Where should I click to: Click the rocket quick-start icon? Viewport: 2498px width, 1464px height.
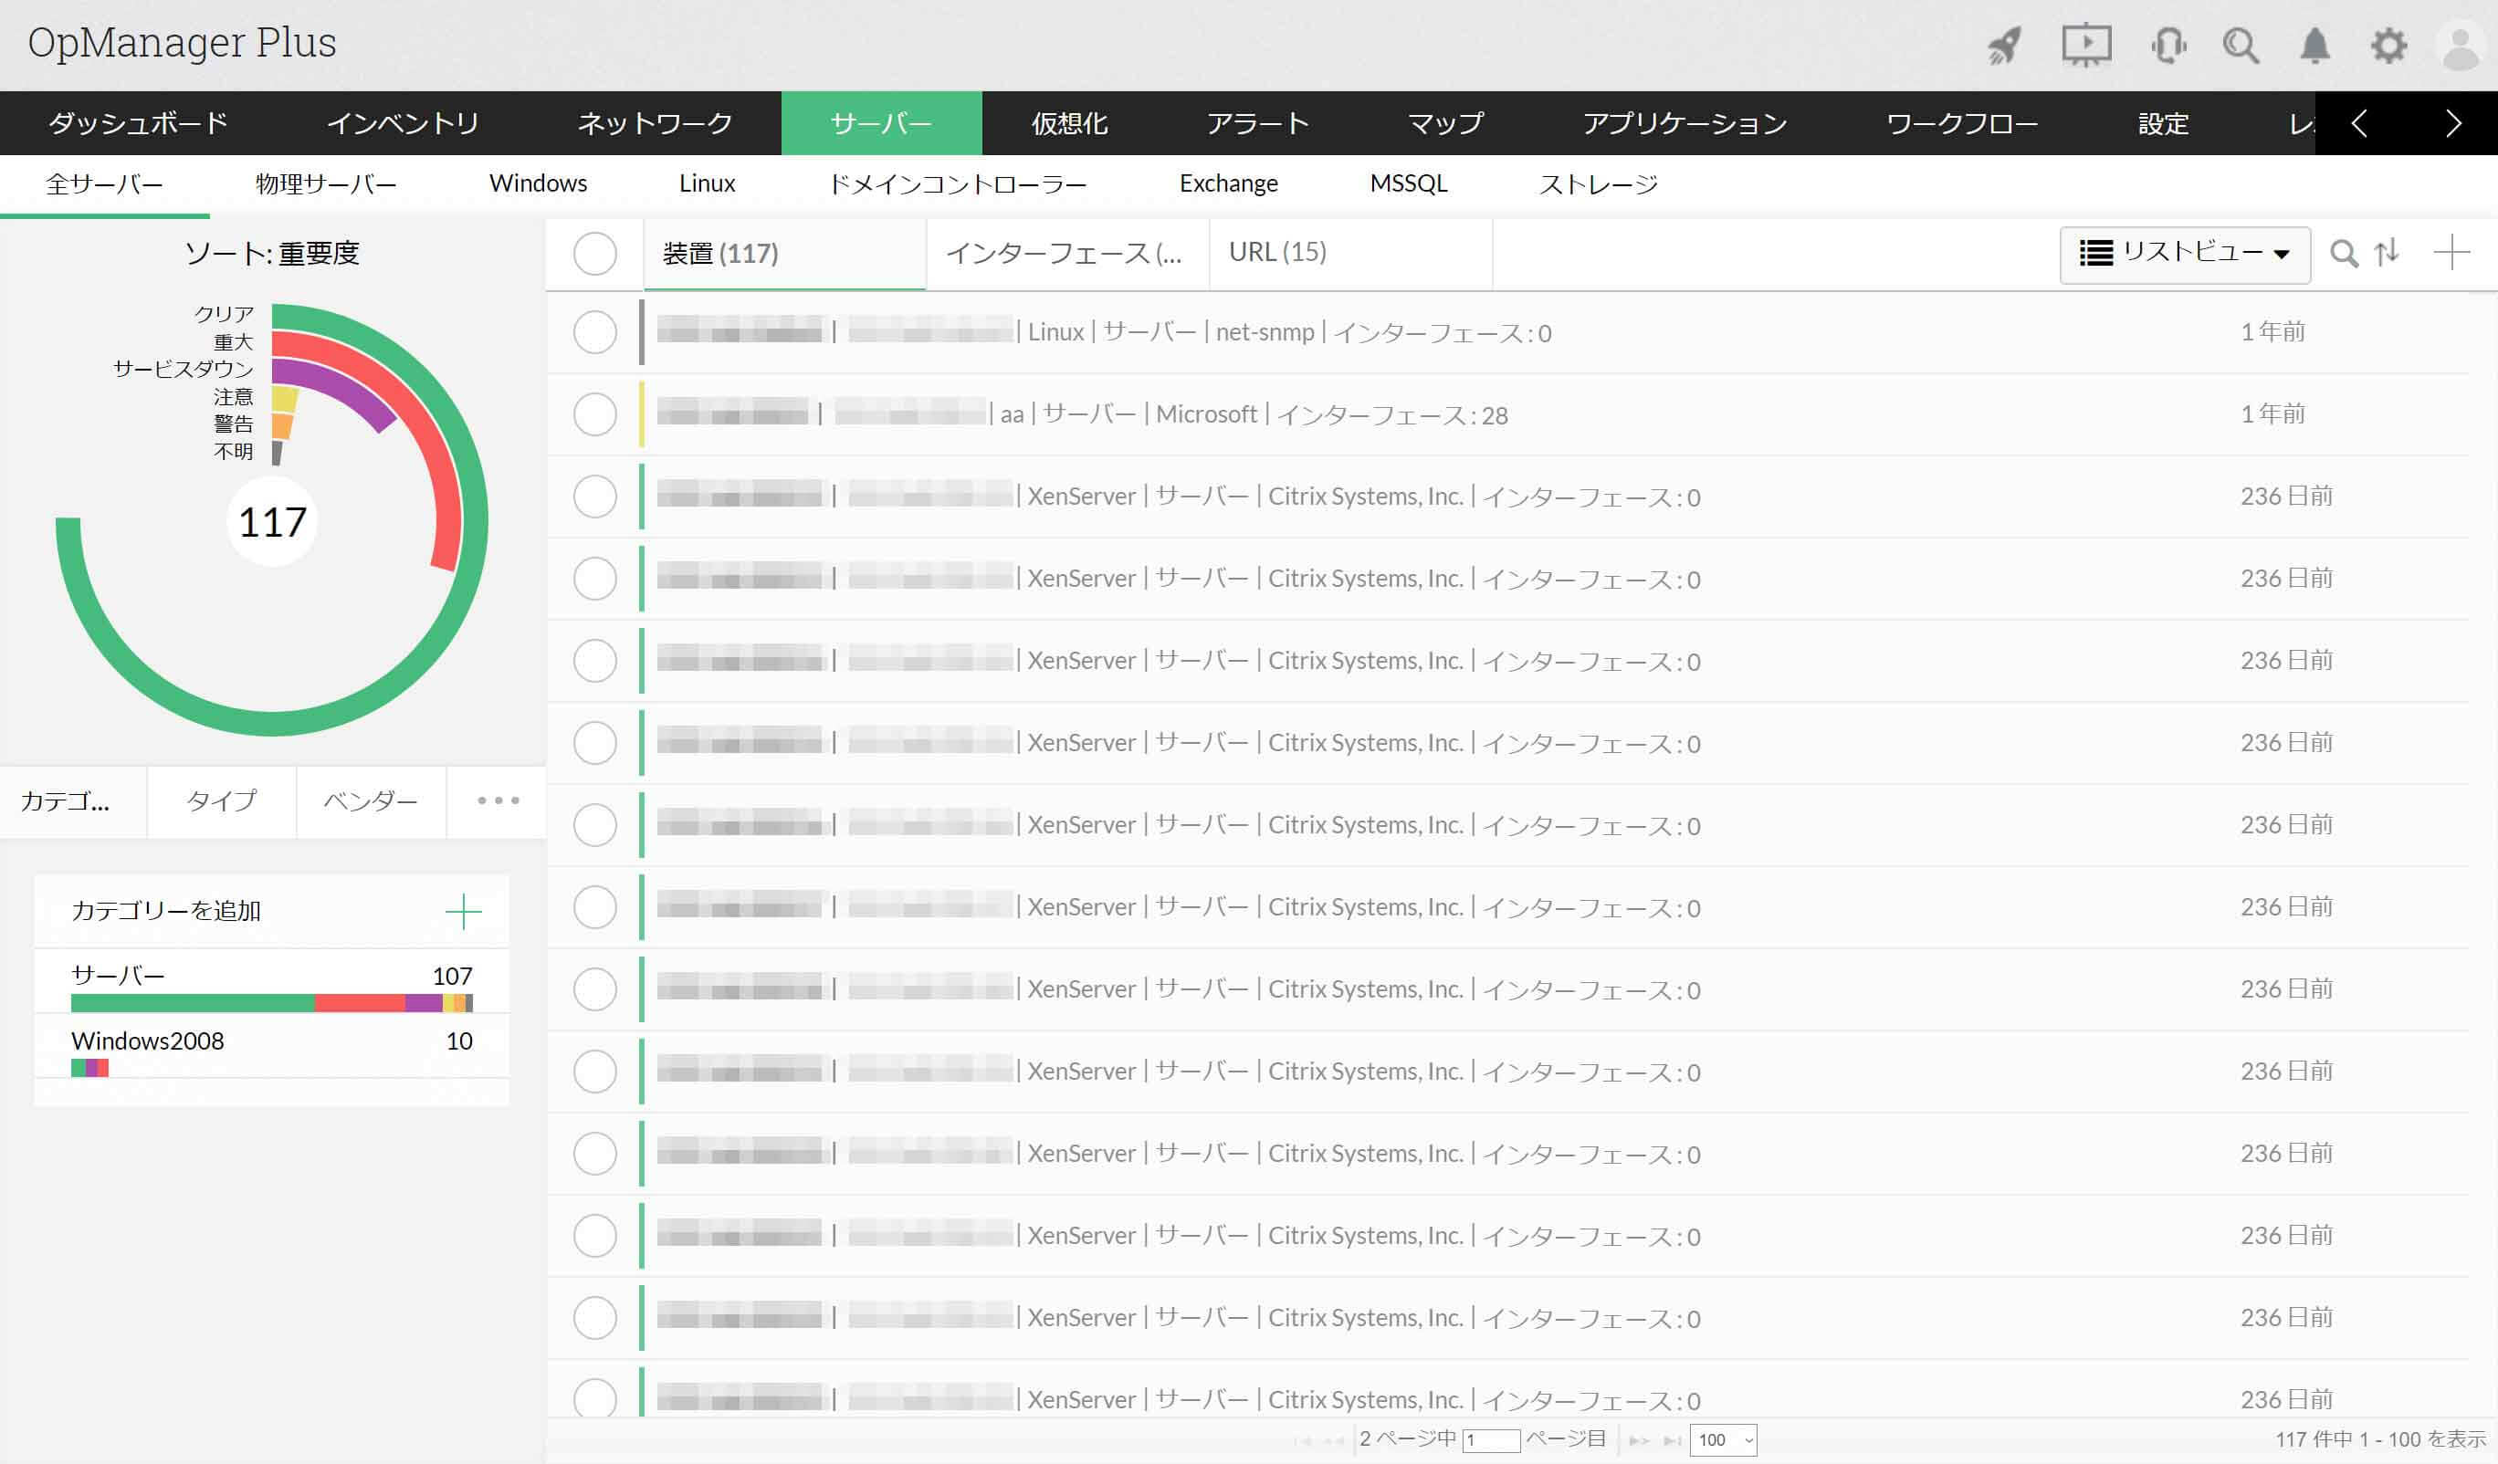click(x=2004, y=46)
